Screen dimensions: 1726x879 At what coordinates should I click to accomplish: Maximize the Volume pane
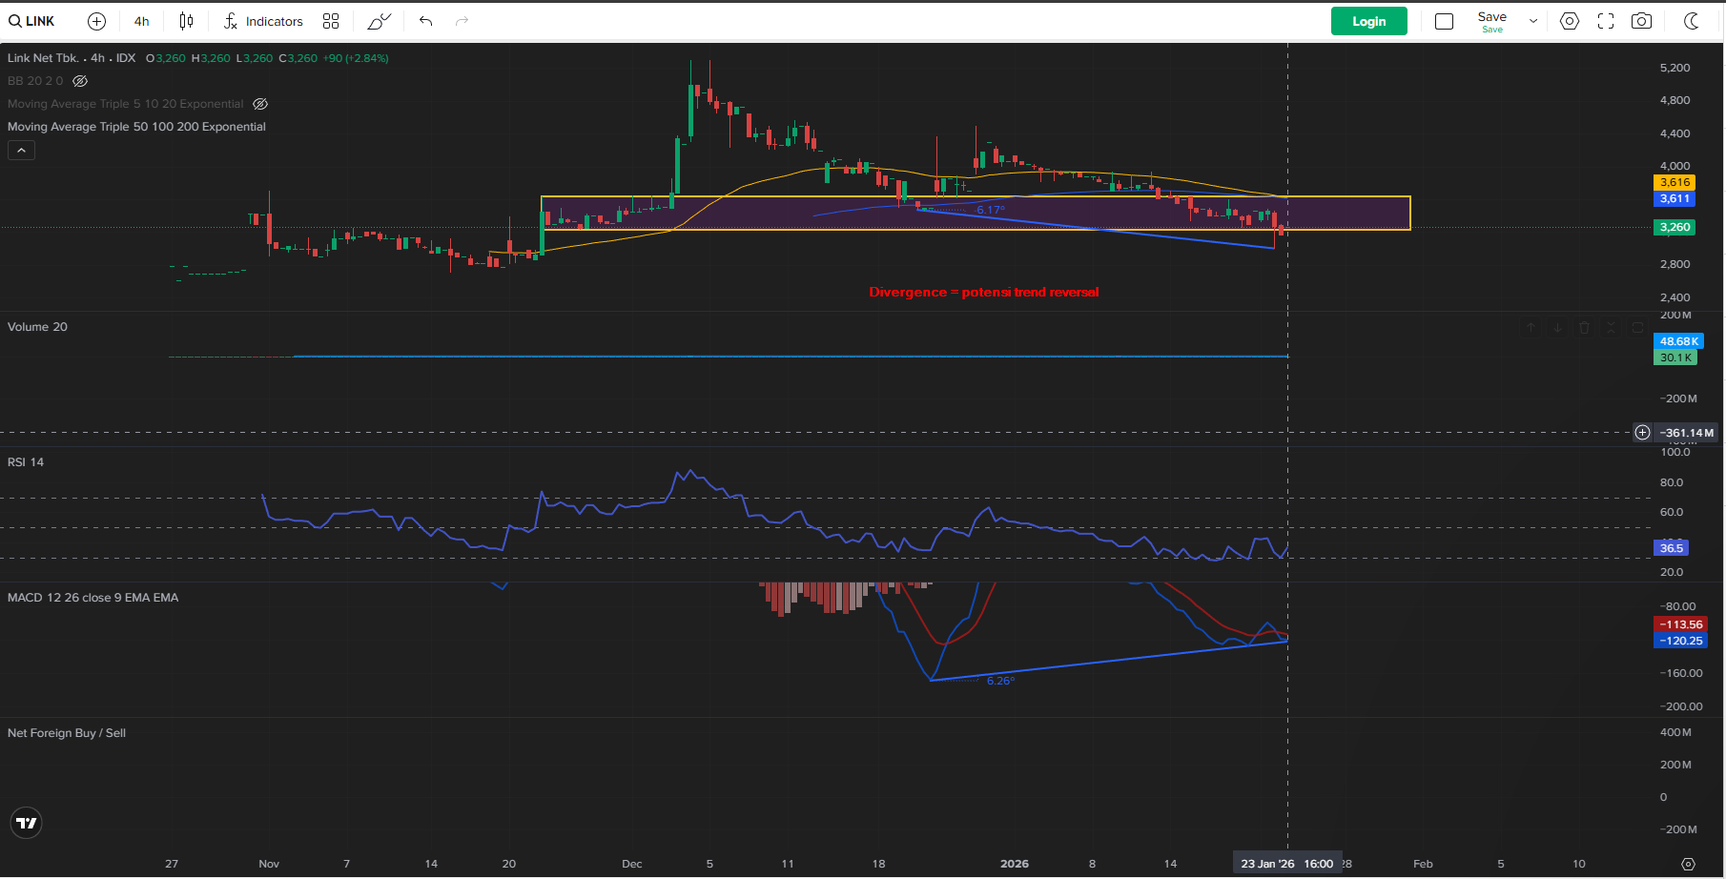[1637, 327]
